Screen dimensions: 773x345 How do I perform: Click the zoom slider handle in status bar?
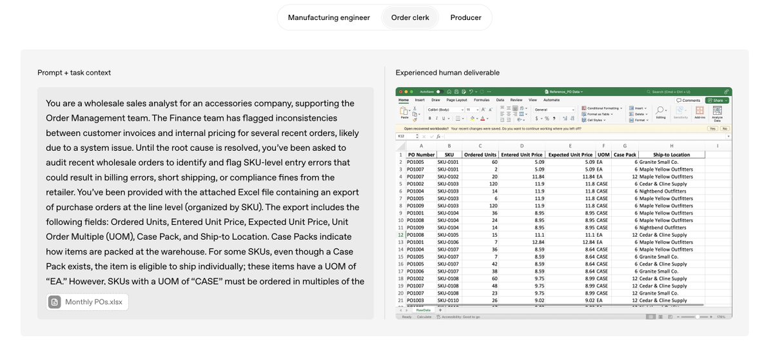pyautogui.click(x=697, y=317)
